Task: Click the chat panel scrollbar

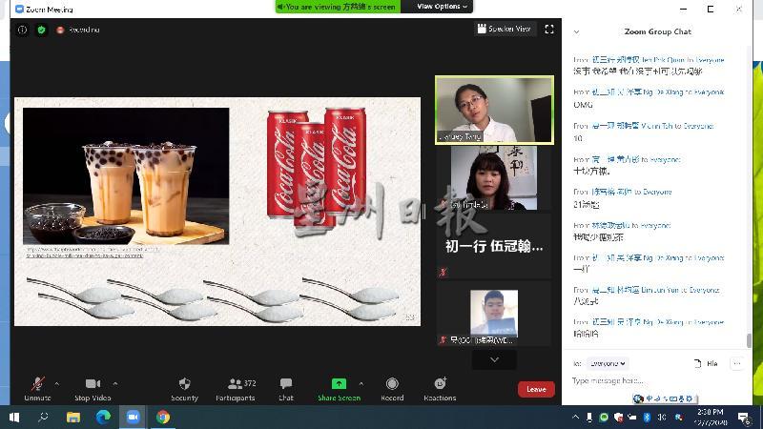Action: coord(749,340)
